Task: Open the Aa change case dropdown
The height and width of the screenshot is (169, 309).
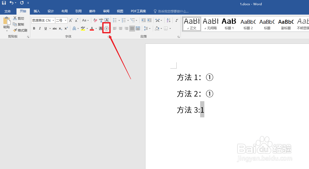Action: pyautogui.click(x=85, y=20)
